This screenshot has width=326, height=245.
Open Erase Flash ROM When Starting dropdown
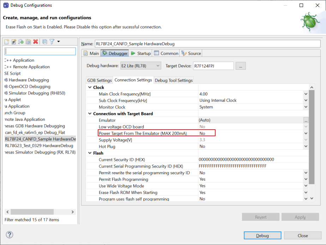(x=306, y=193)
